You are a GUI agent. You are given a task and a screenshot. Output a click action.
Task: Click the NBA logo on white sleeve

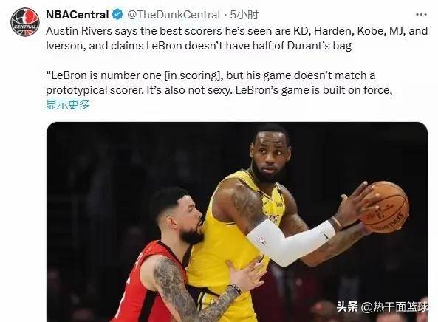[x=261, y=241]
